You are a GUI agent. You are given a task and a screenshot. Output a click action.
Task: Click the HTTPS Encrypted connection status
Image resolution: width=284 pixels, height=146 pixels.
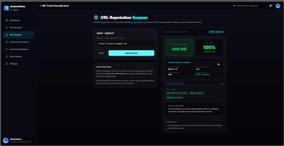[x=202, y=75]
